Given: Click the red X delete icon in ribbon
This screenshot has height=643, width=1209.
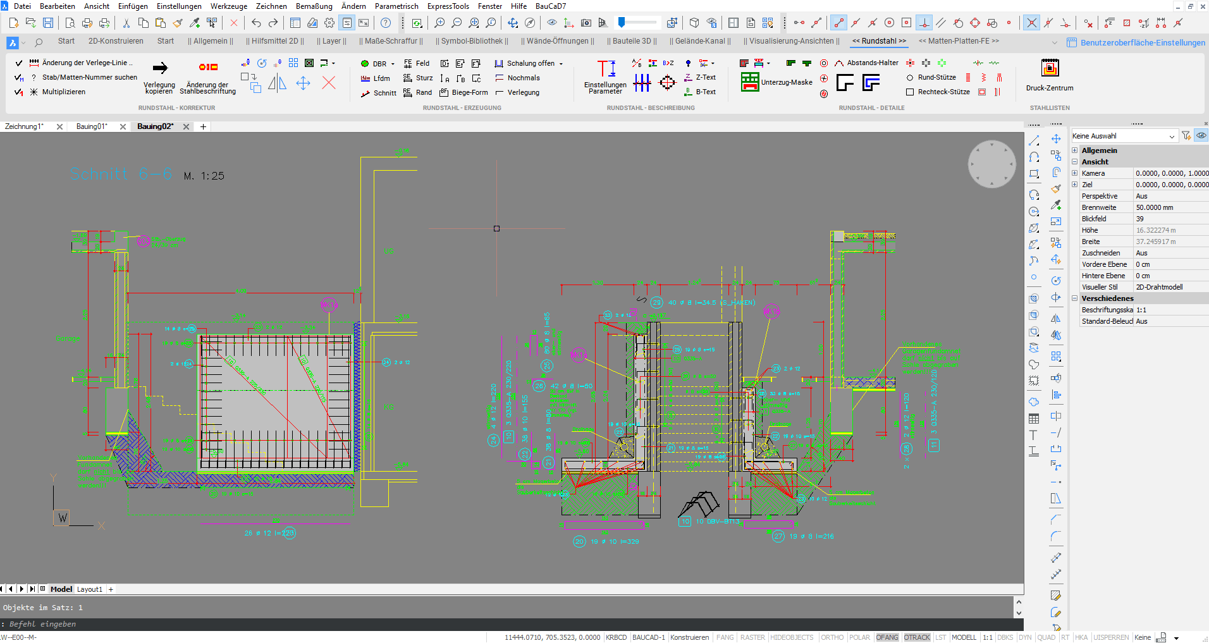Looking at the screenshot, I should 329,83.
